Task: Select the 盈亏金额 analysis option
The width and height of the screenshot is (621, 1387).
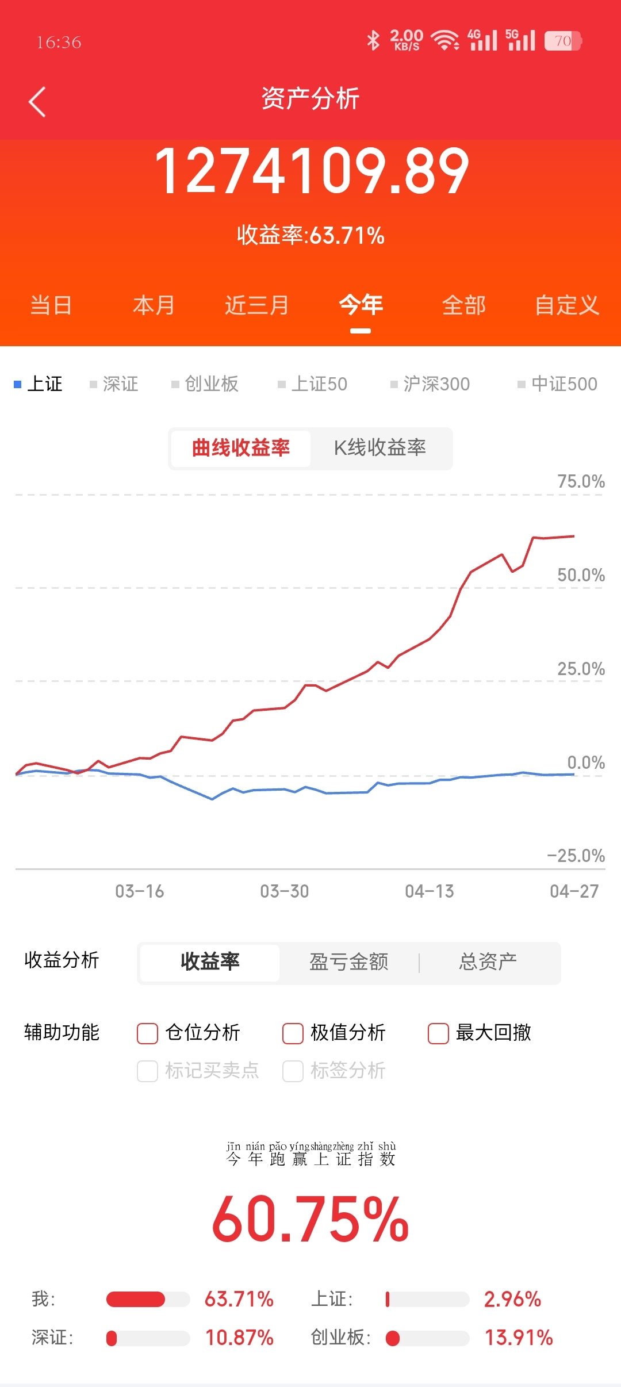Action: 349,961
